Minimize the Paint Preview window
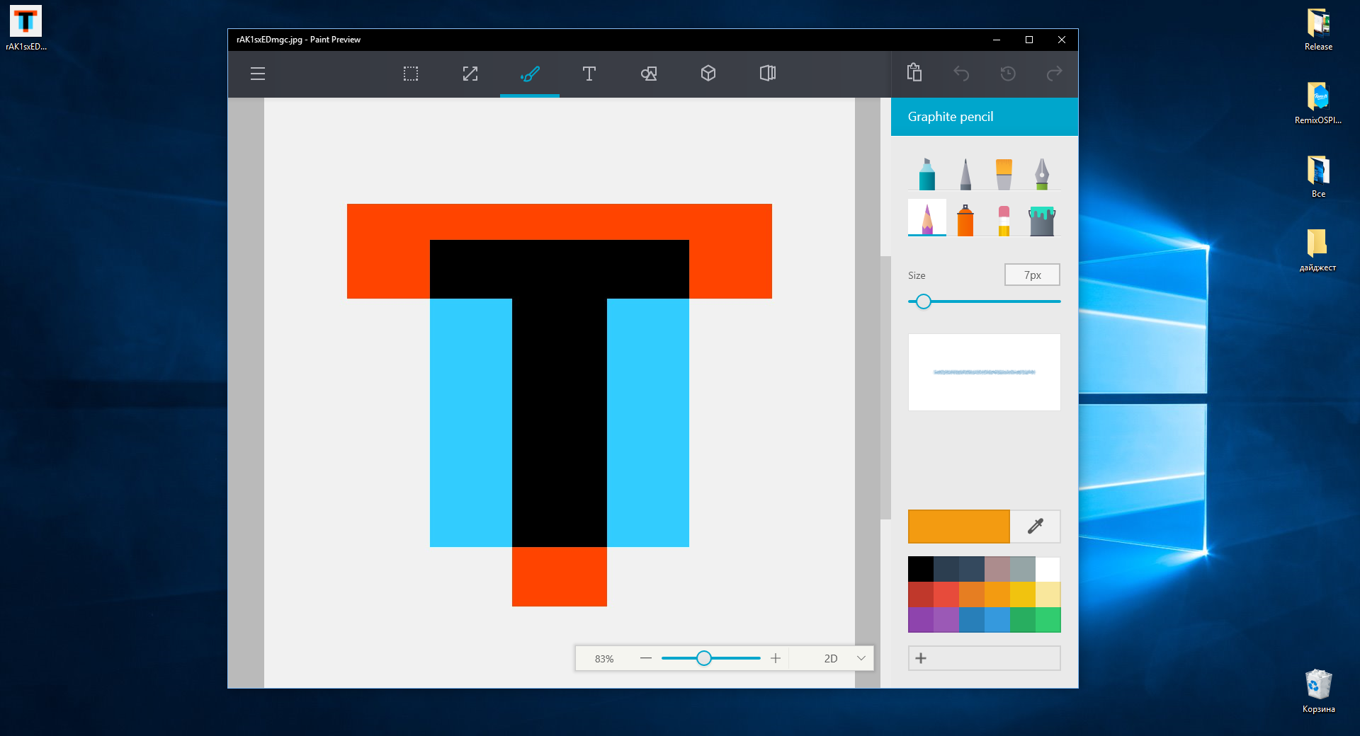Image resolution: width=1360 pixels, height=736 pixels. (x=997, y=40)
